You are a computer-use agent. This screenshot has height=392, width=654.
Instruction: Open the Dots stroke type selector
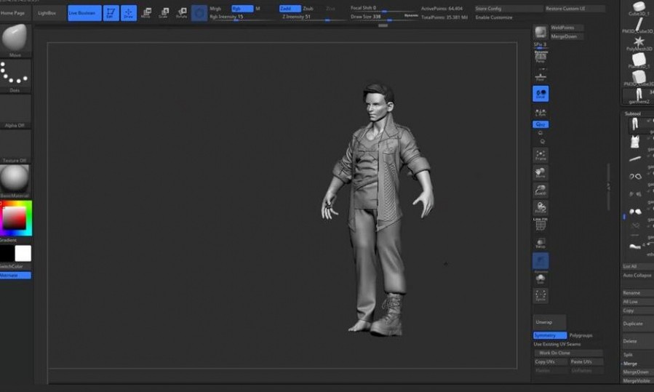pyautogui.click(x=15, y=76)
